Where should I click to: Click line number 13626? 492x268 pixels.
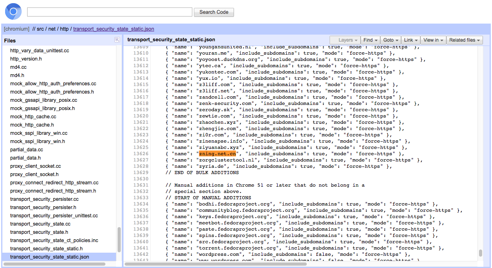(141, 154)
